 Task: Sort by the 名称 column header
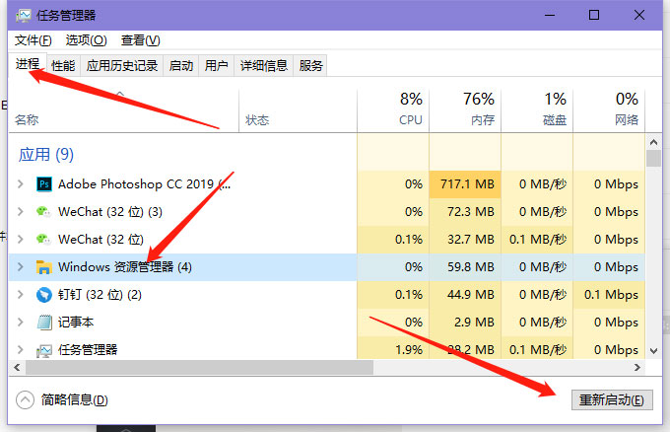(x=123, y=110)
